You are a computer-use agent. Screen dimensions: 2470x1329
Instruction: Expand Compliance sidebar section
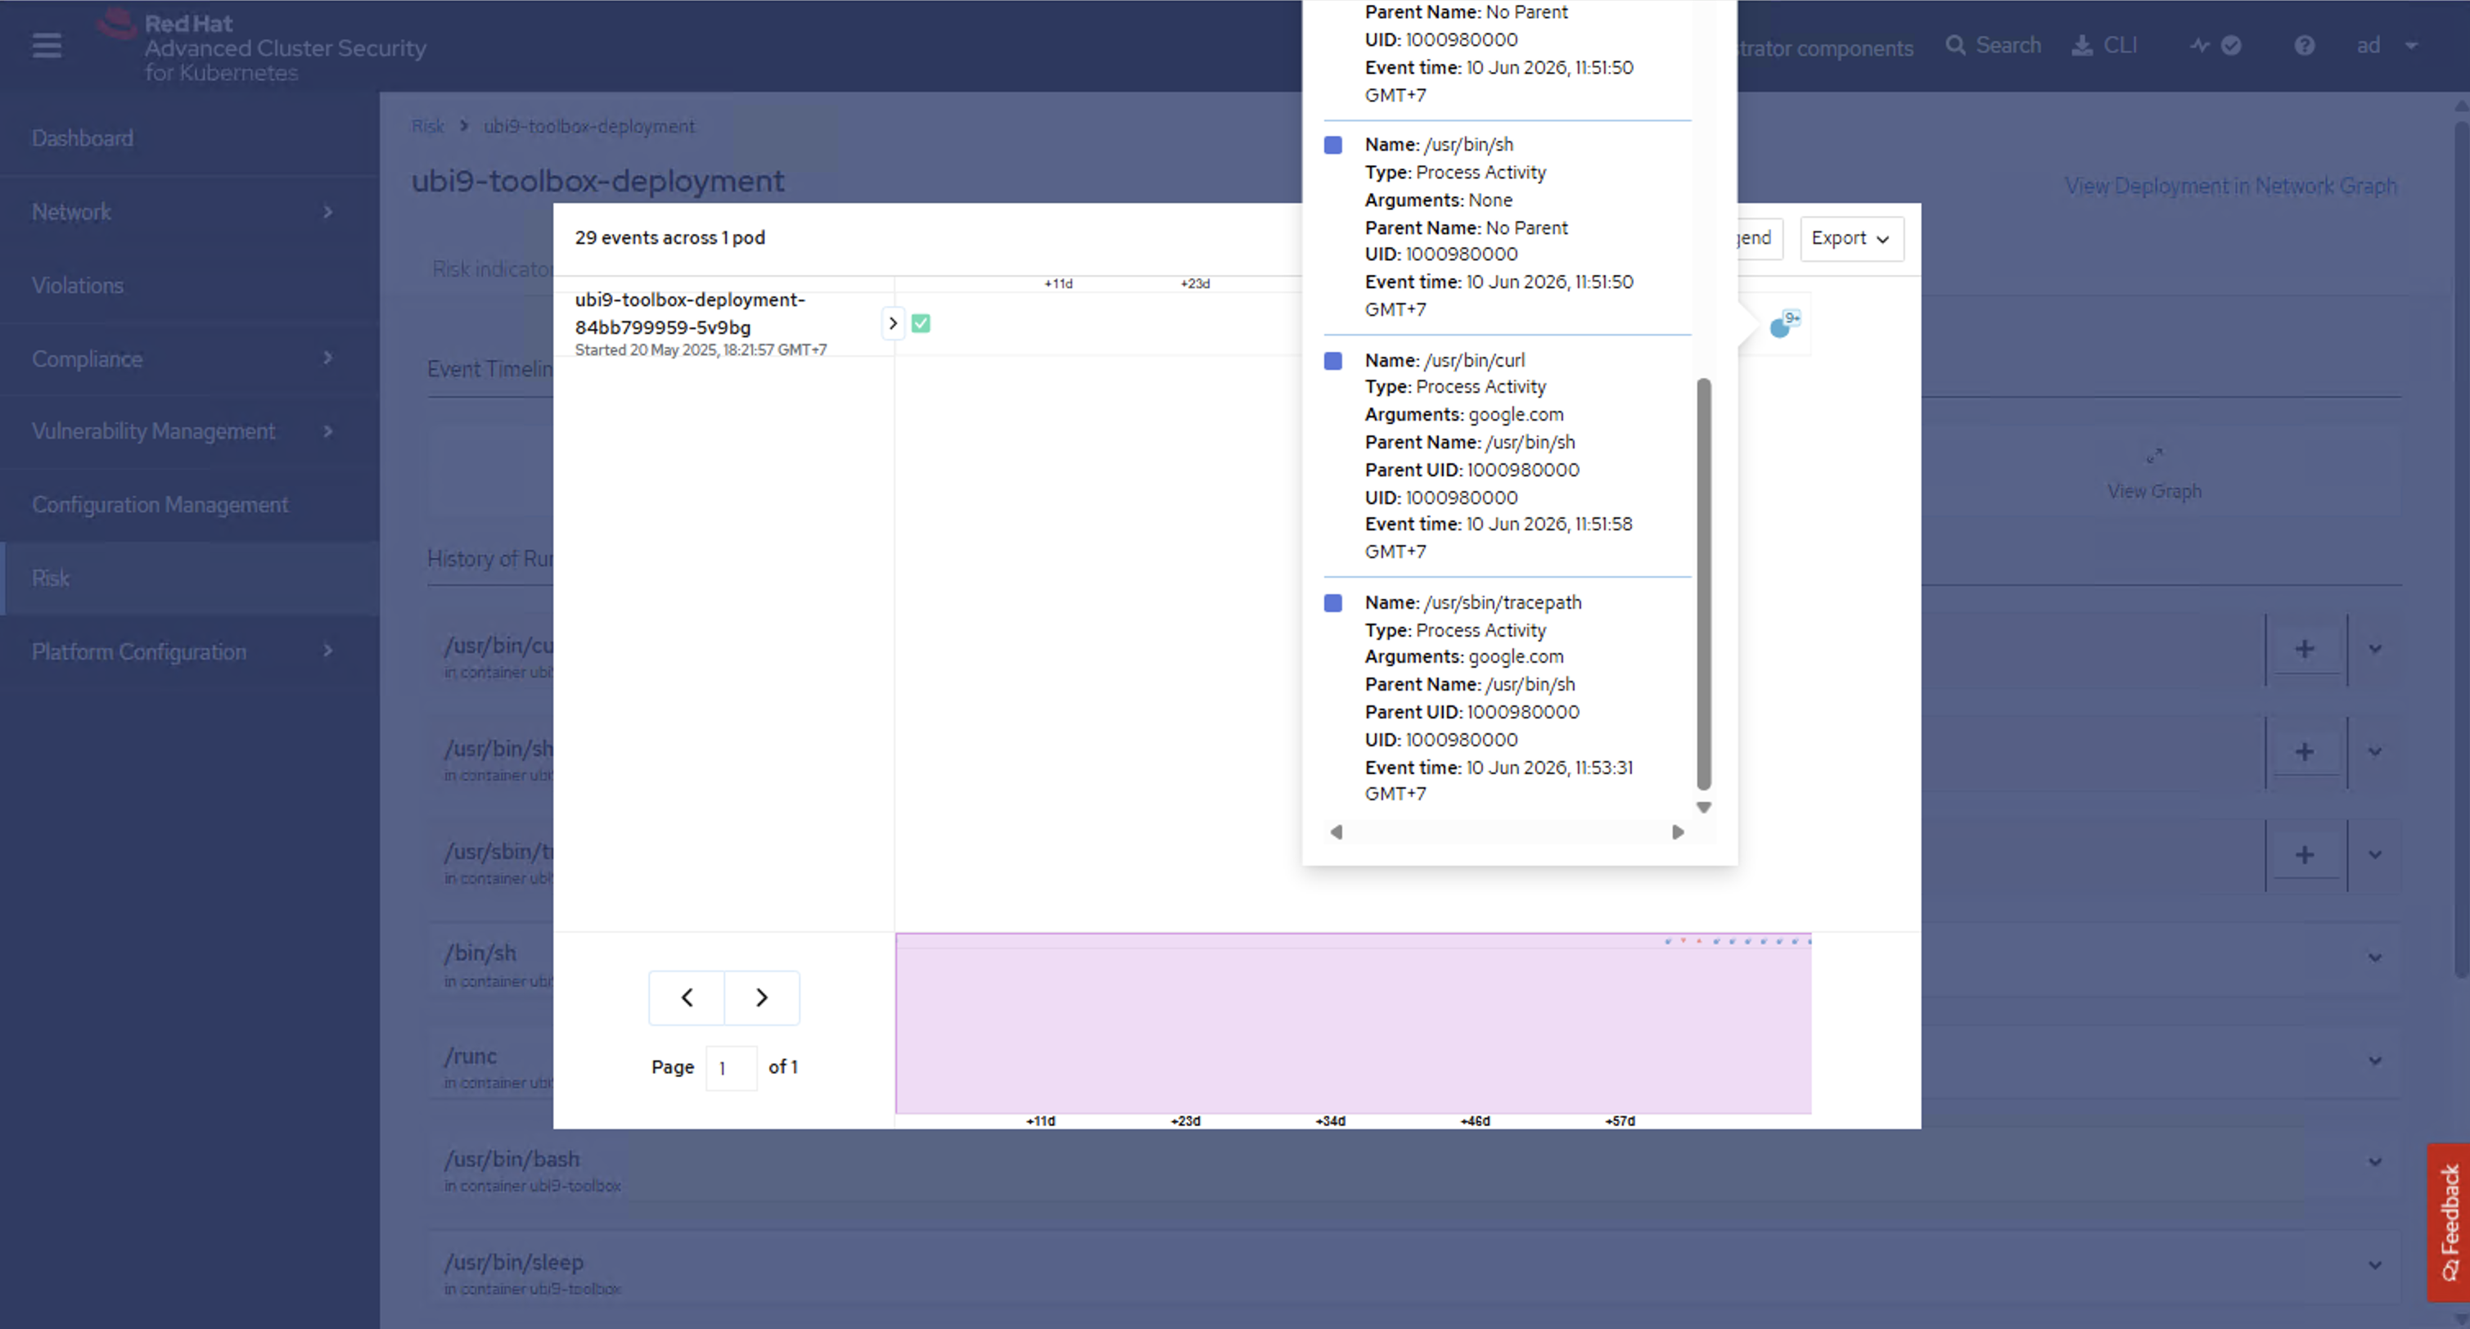[190, 358]
